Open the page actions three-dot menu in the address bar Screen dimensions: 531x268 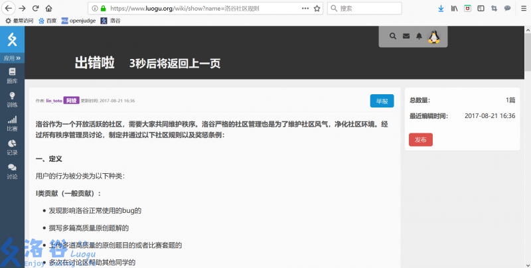(305, 9)
